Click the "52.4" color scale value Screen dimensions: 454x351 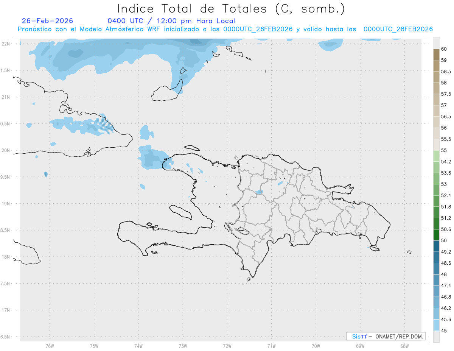coord(446,195)
